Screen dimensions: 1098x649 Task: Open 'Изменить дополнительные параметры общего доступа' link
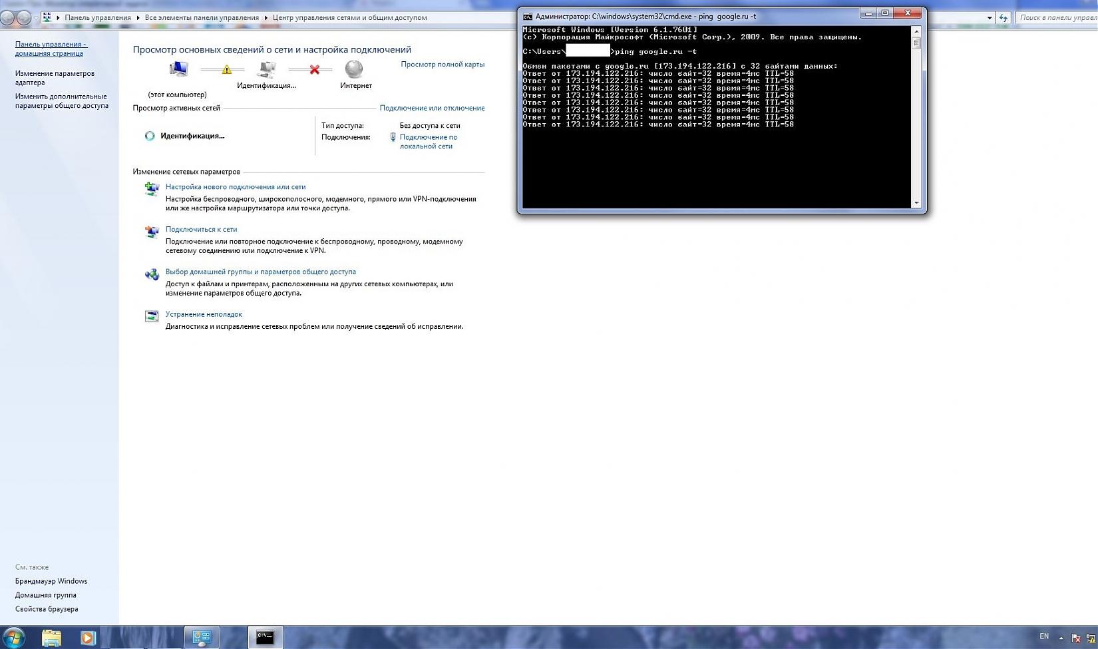pos(62,101)
